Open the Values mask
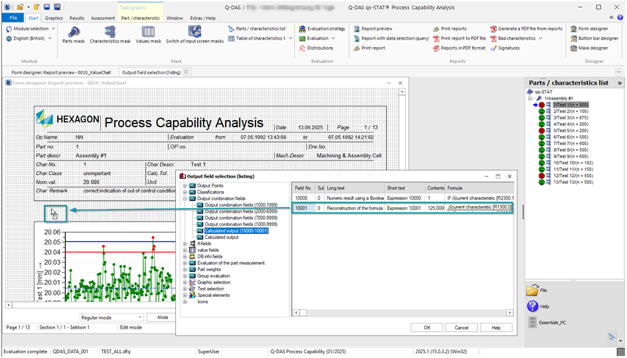The width and height of the screenshot is (627, 358). pos(148,34)
